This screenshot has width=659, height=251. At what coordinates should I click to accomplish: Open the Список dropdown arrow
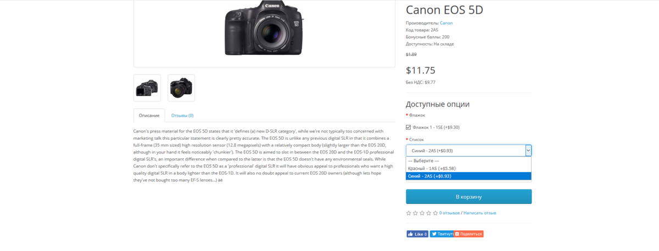pos(528,150)
